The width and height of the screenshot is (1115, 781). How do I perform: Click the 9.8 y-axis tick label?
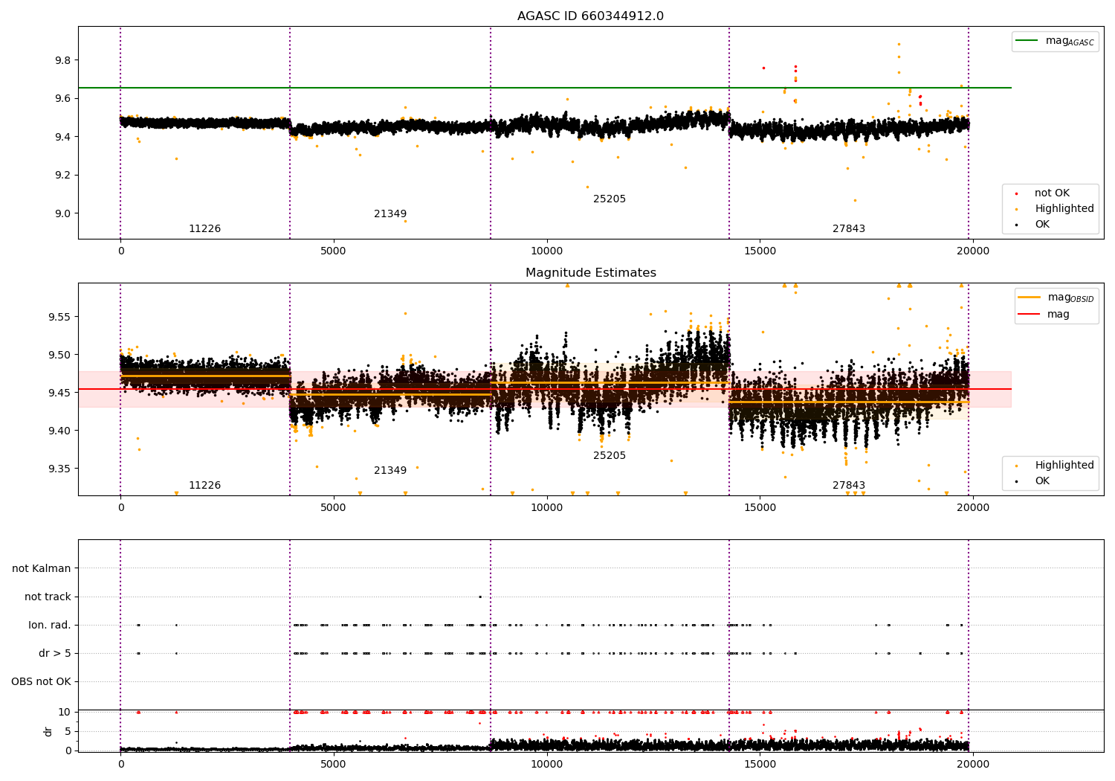pos(62,60)
